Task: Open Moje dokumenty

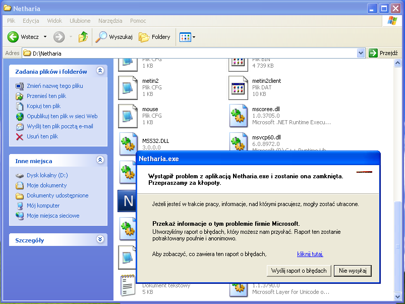Action: click(47, 185)
